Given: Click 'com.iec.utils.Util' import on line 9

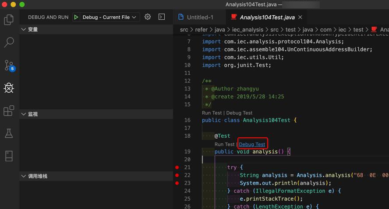Looking at the screenshot, I should pyautogui.click(x=254, y=57).
